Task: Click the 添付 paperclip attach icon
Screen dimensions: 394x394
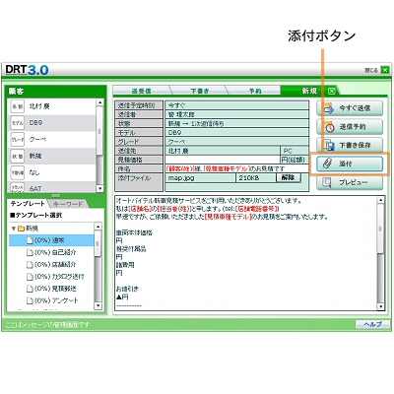Action: click(x=328, y=164)
